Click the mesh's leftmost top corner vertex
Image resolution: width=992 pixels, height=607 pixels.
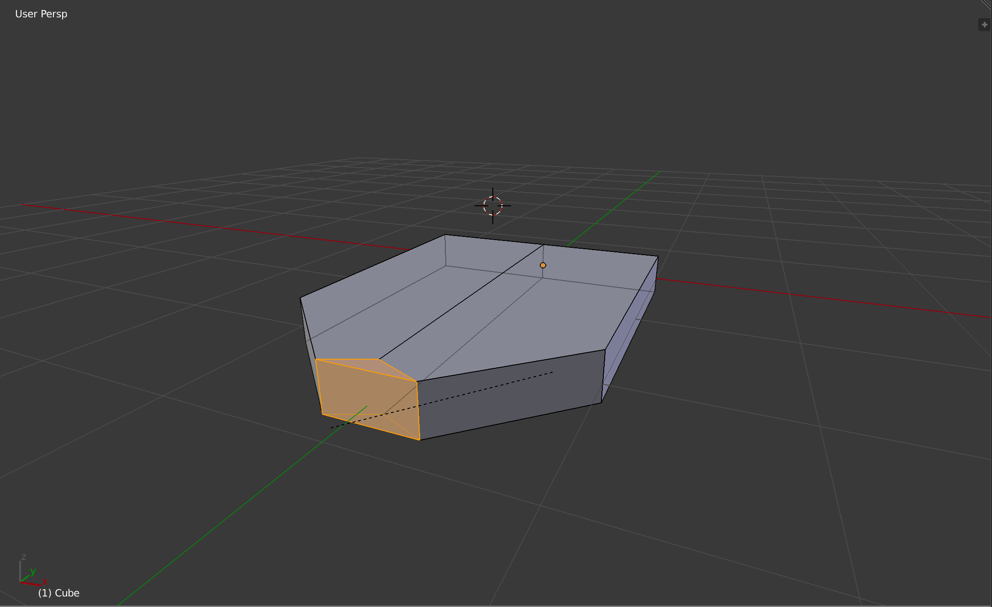(300, 298)
